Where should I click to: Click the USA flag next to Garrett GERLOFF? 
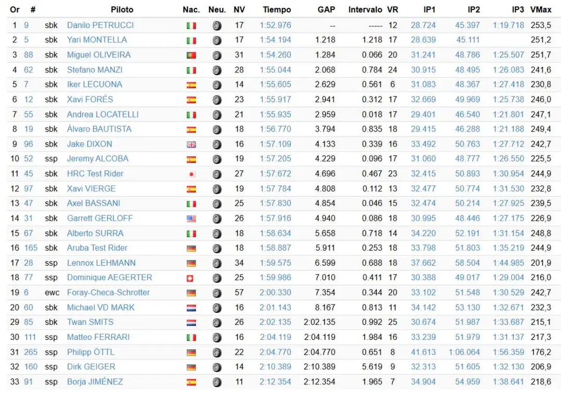click(x=191, y=219)
